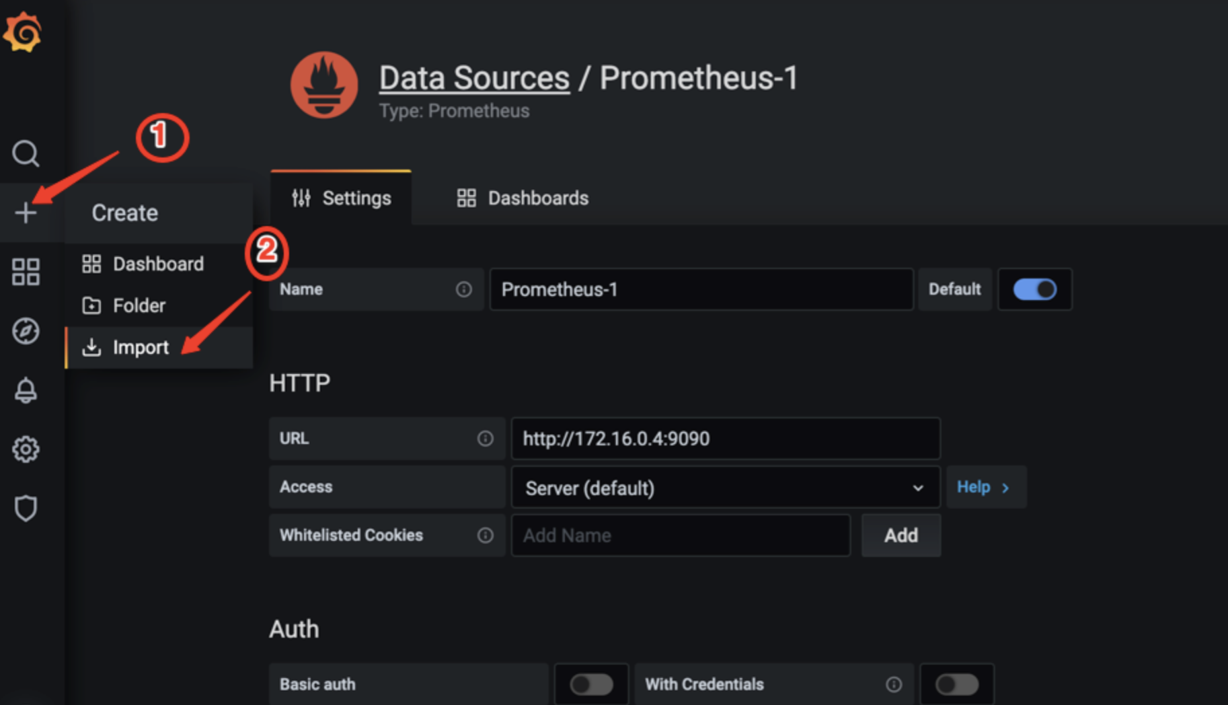
Task: Open the Explore compass icon
Action: pos(26,331)
